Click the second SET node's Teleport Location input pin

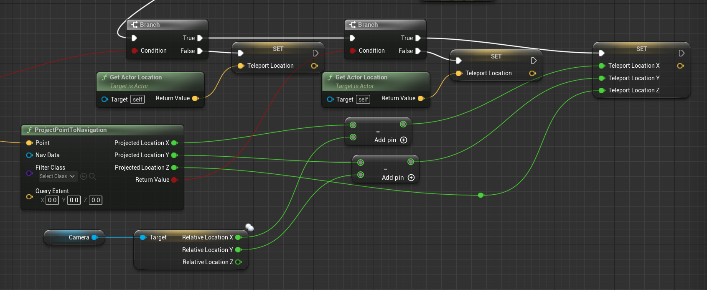click(x=459, y=73)
